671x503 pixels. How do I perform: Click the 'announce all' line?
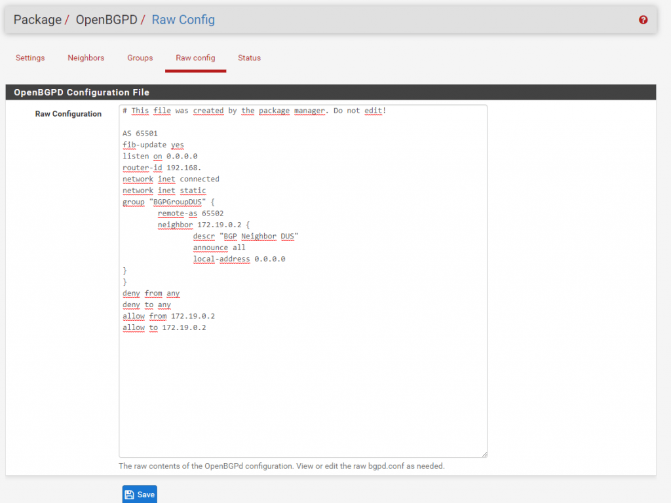click(219, 248)
